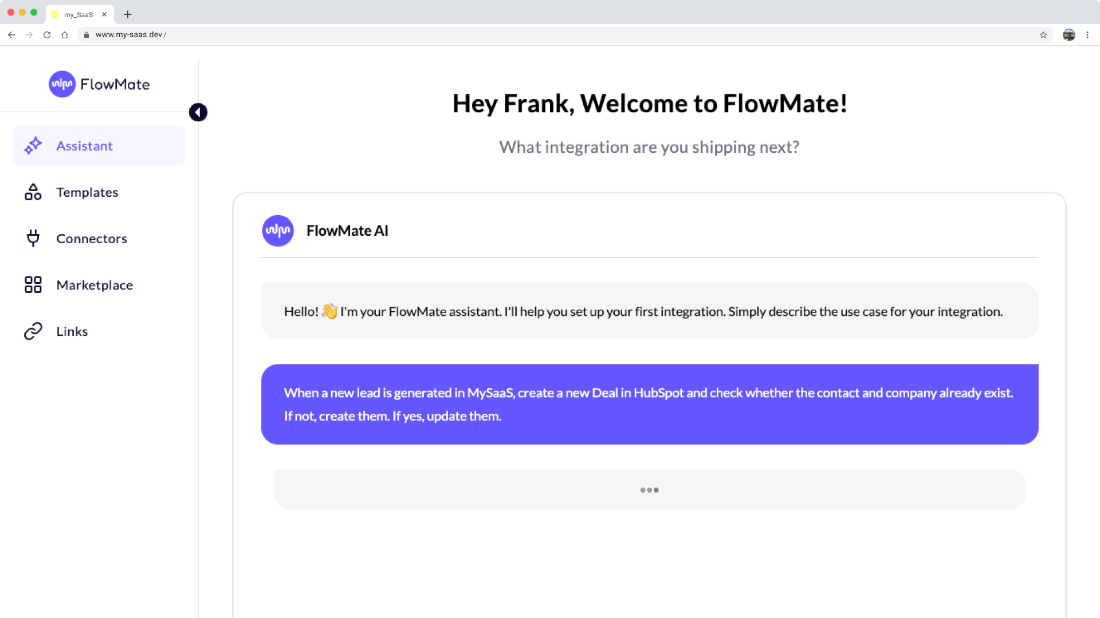This screenshot has width=1100, height=618.
Task: Click the FlowMate logo in sidebar
Action: click(x=99, y=84)
